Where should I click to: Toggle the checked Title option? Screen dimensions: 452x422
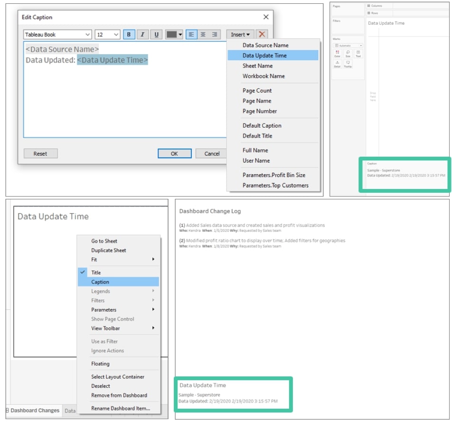tap(119, 272)
